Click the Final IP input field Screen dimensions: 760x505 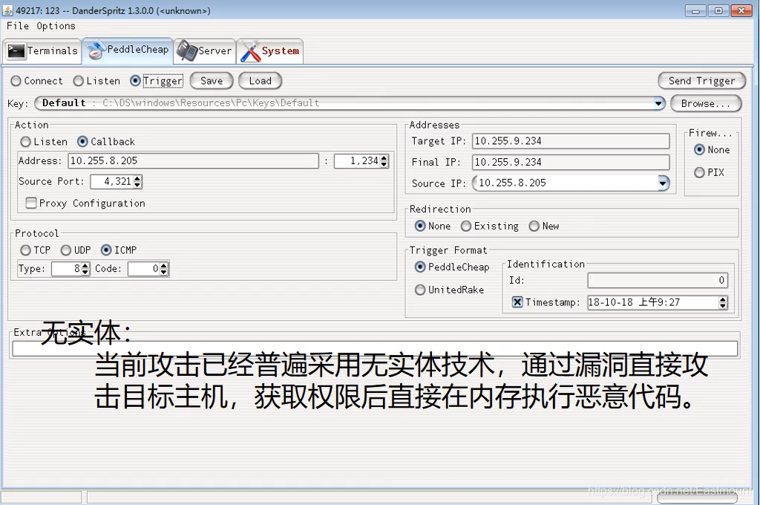click(x=571, y=162)
